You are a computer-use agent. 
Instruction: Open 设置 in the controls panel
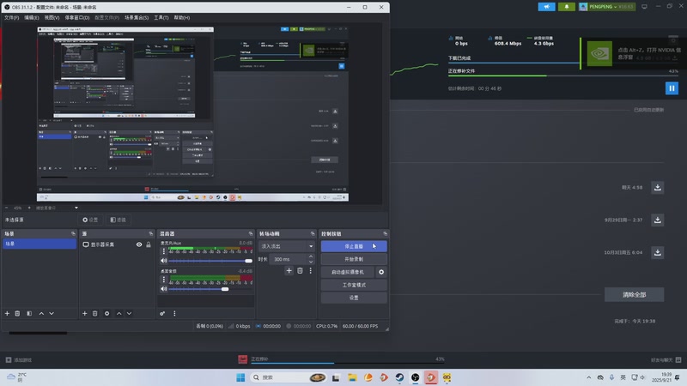click(x=354, y=298)
